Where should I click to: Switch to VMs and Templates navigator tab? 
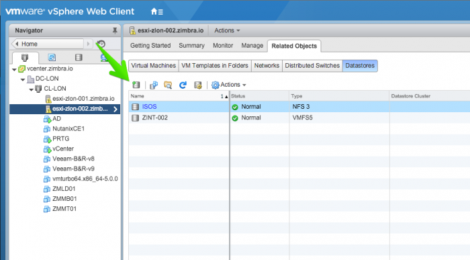click(52, 57)
